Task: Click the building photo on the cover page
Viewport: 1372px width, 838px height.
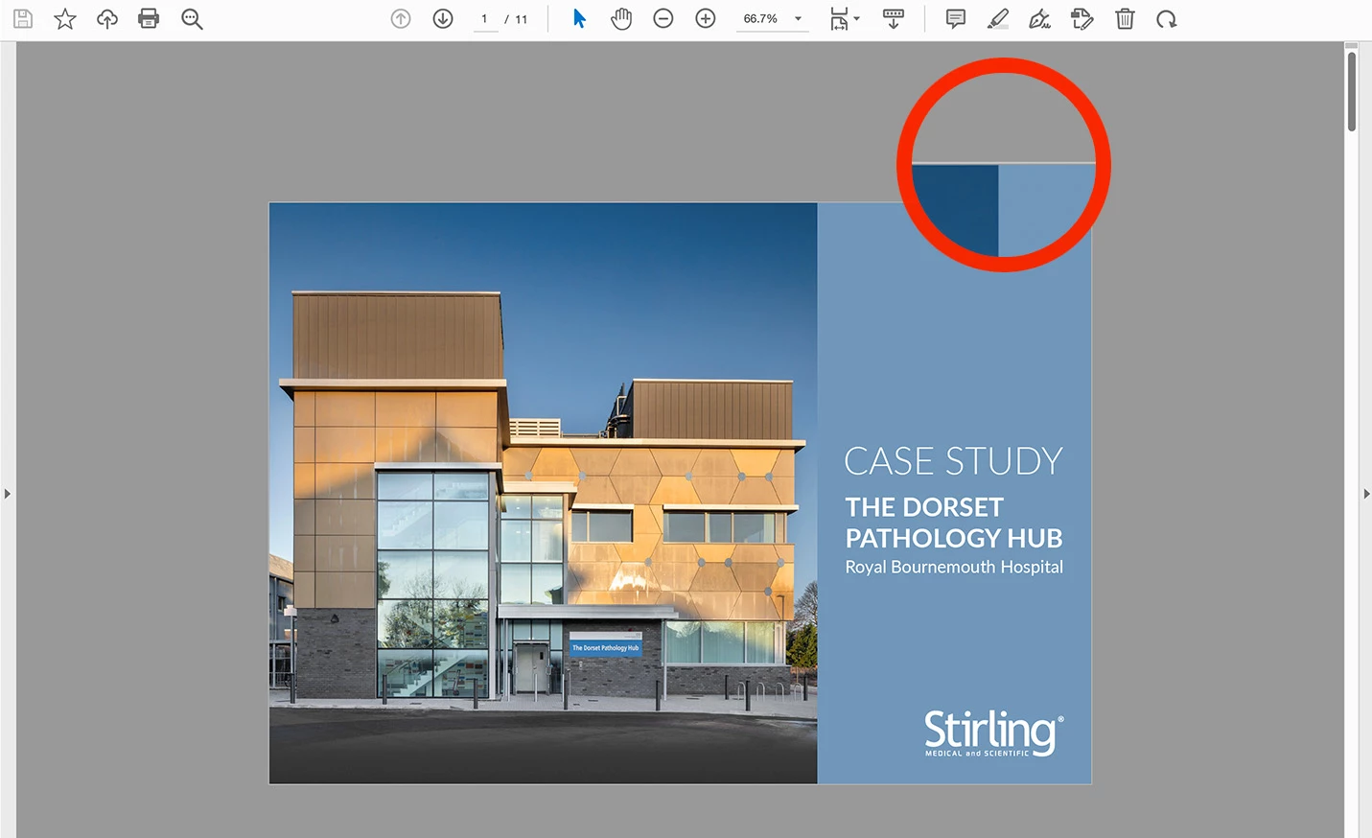Action: (x=543, y=493)
